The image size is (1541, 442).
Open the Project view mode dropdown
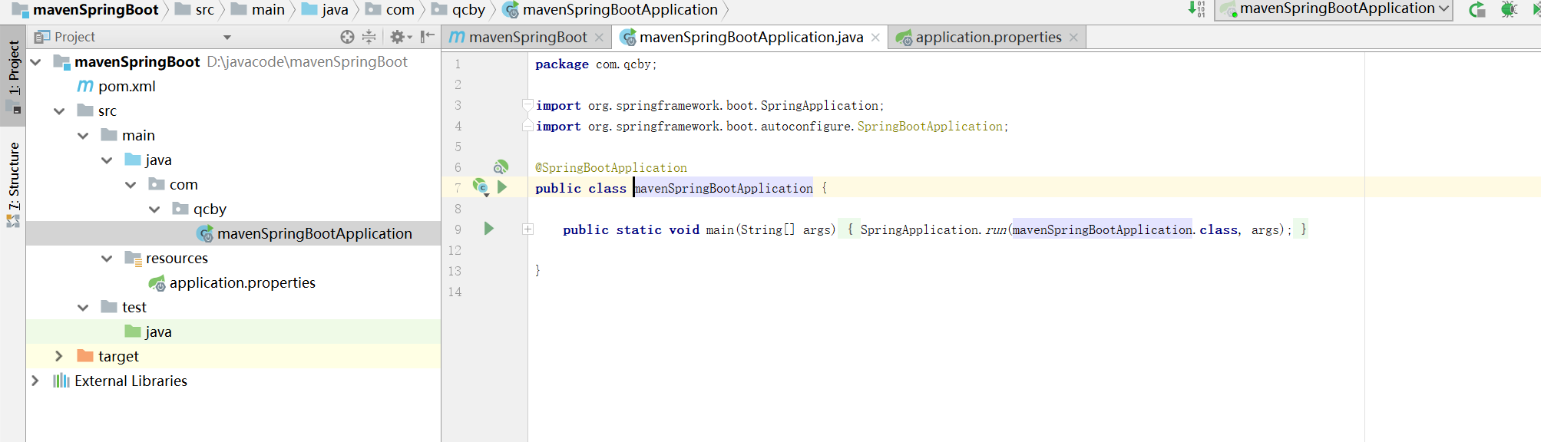click(x=227, y=37)
